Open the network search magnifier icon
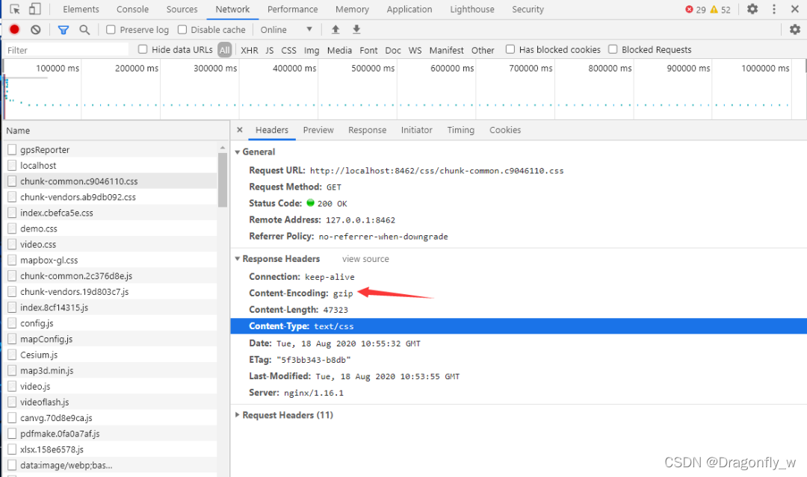Image resolution: width=807 pixels, height=477 pixels. [84, 30]
